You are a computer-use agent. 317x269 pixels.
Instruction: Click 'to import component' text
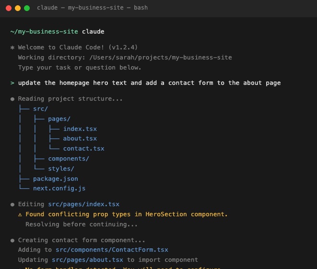163,260
